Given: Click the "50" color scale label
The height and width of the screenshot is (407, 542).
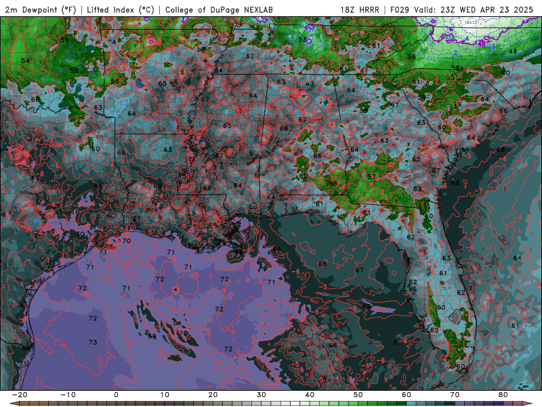Looking at the screenshot, I should pyautogui.click(x=358, y=395).
